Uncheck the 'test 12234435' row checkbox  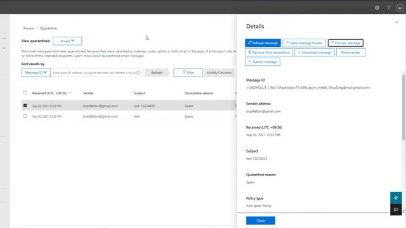pyautogui.click(x=25, y=106)
